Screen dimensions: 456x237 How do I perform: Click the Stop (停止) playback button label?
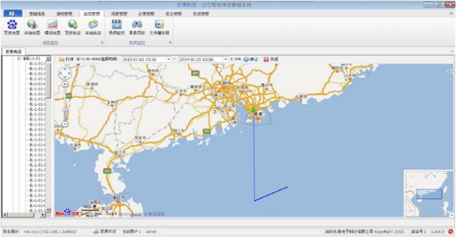[254, 59]
